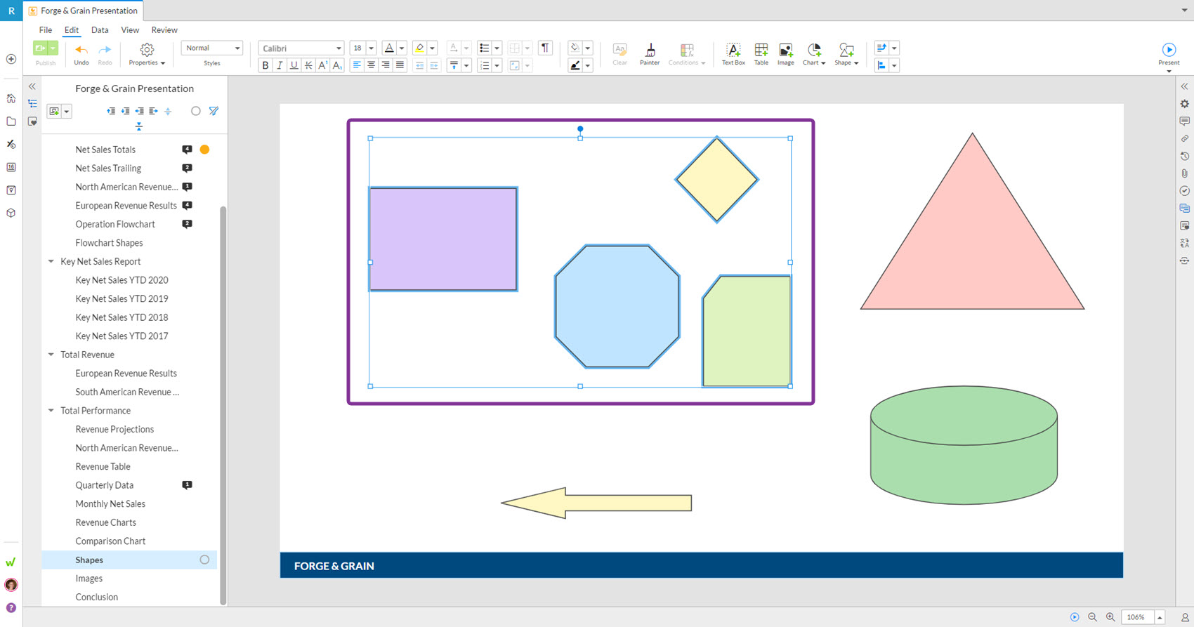Image resolution: width=1194 pixels, height=627 pixels.
Task: Go to the Quarterly Data slide
Action: 104,485
